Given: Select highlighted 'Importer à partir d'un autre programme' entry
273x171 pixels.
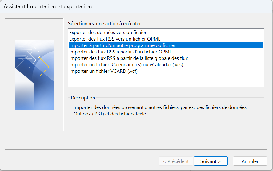Looking at the screenshot, I should point(122,45).
